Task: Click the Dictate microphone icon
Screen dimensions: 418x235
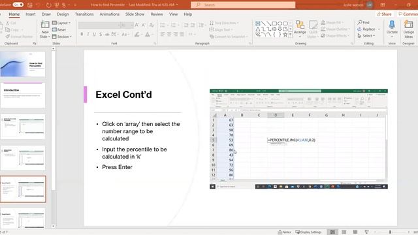Action: pyautogui.click(x=392, y=25)
